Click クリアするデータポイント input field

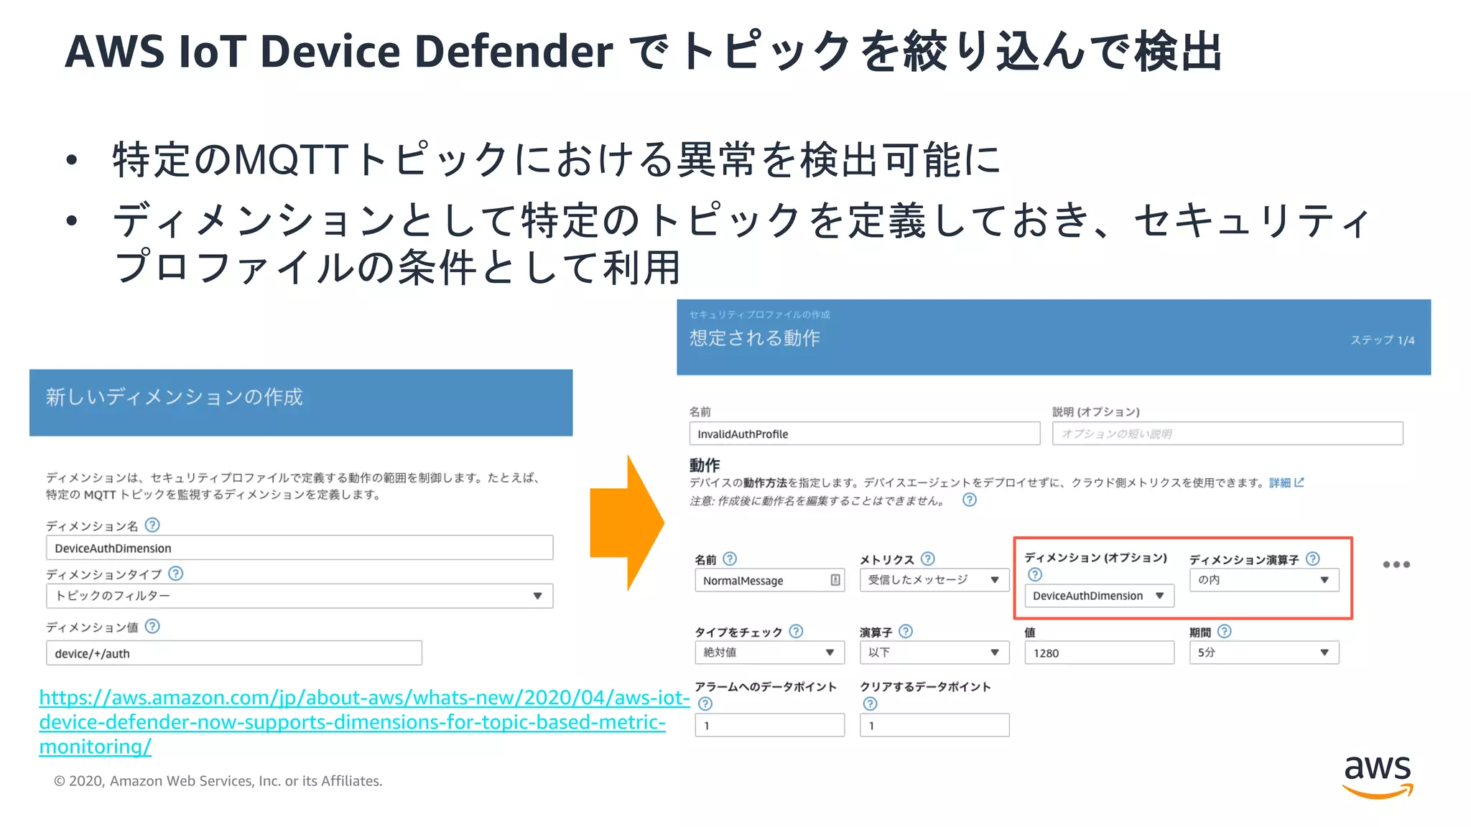[x=934, y=725]
